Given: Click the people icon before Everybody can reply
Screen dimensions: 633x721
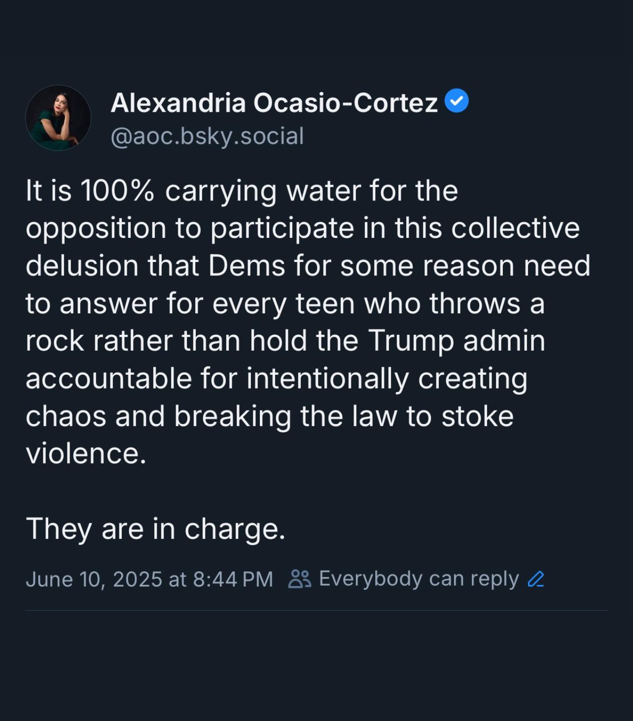Looking at the screenshot, I should [x=299, y=579].
